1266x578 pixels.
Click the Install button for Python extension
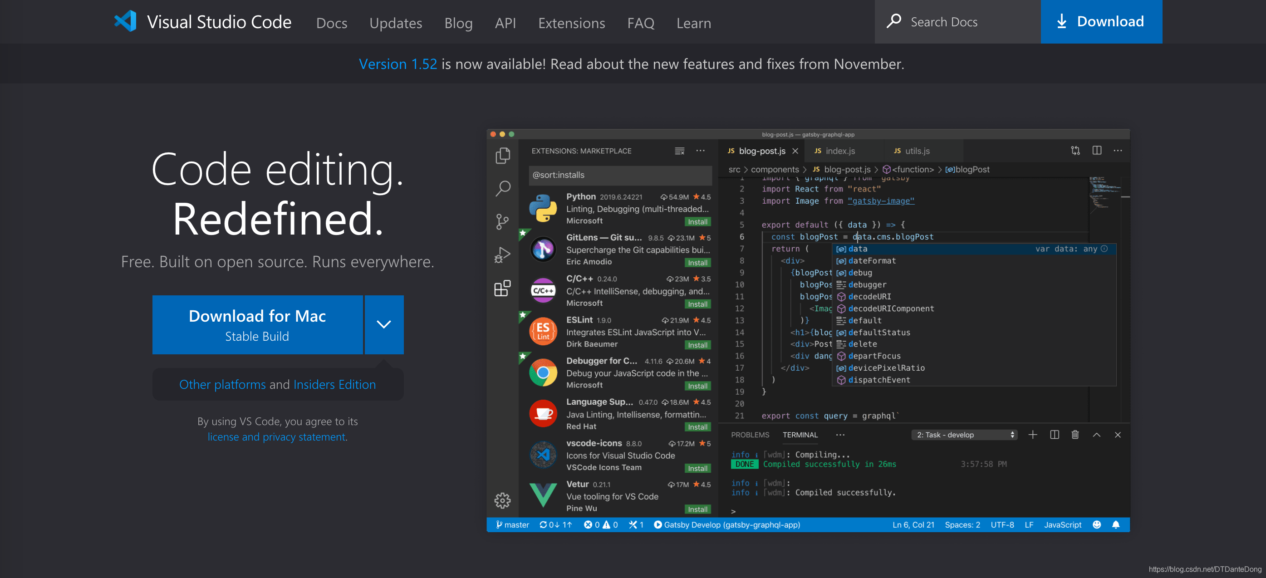tap(696, 221)
